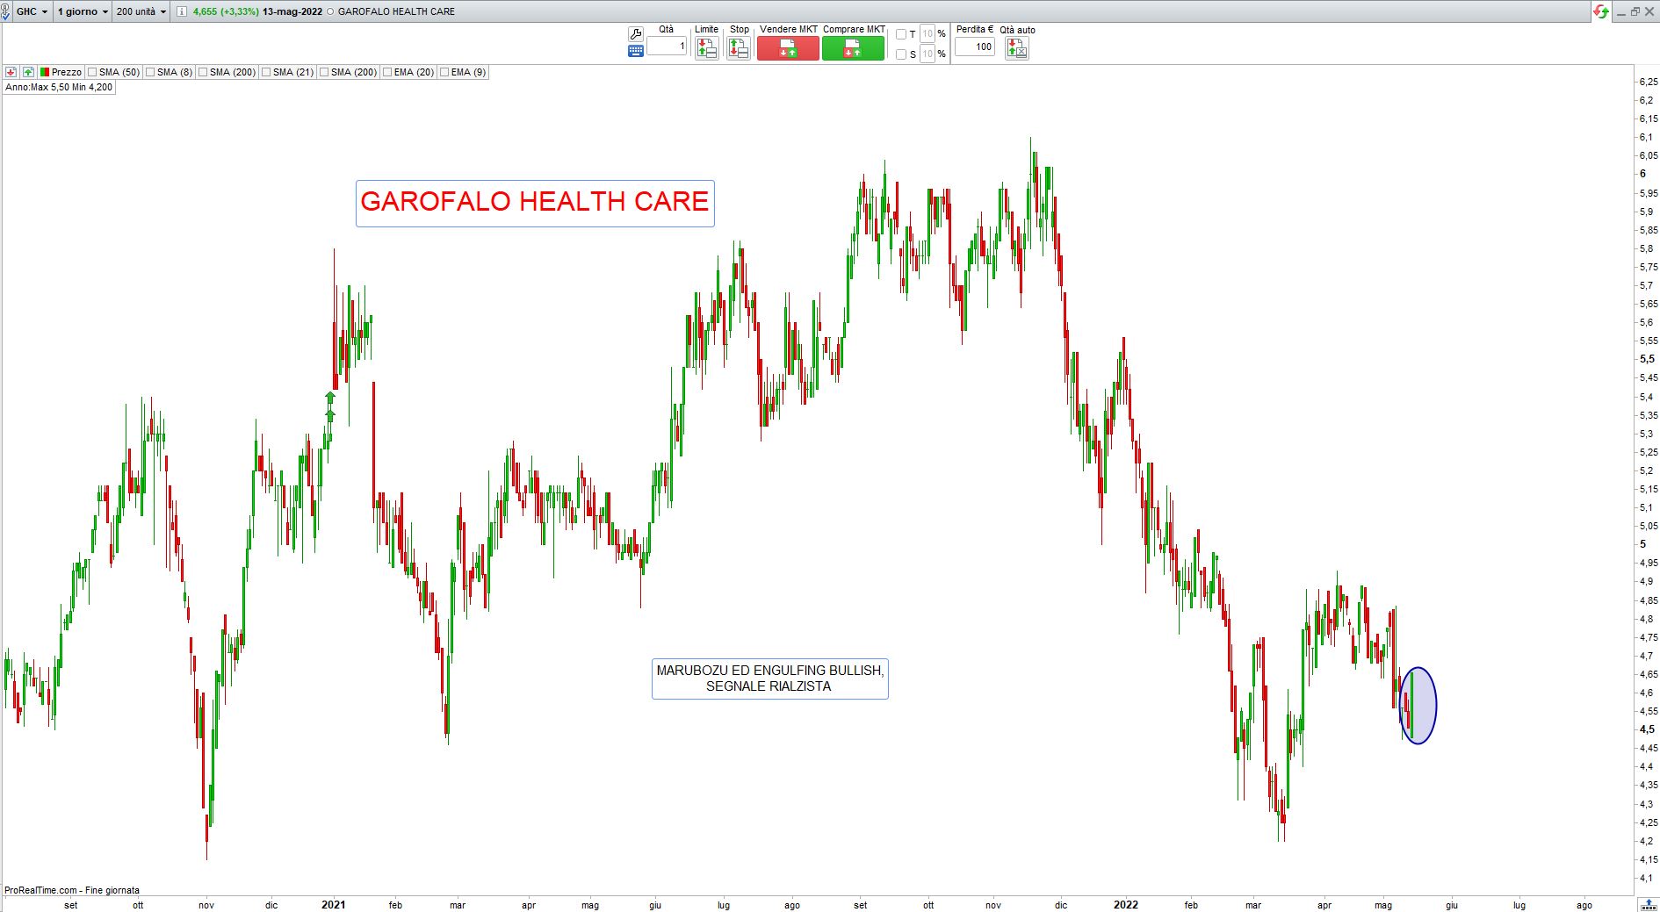Tick the T percent checkbox
The width and height of the screenshot is (1660, 912).
click(900, 34)
